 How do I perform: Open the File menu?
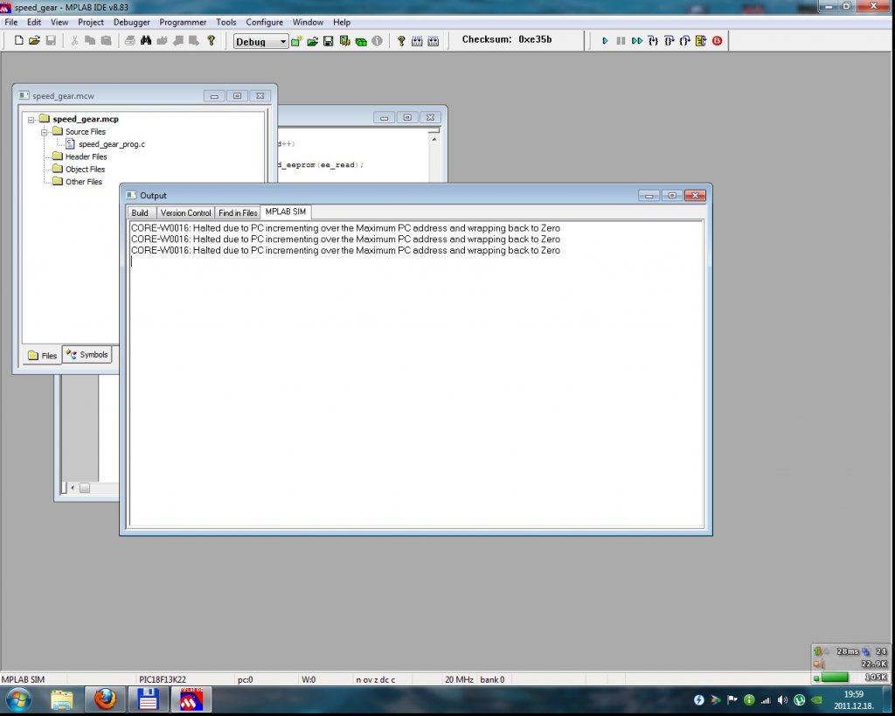point(10,22)
